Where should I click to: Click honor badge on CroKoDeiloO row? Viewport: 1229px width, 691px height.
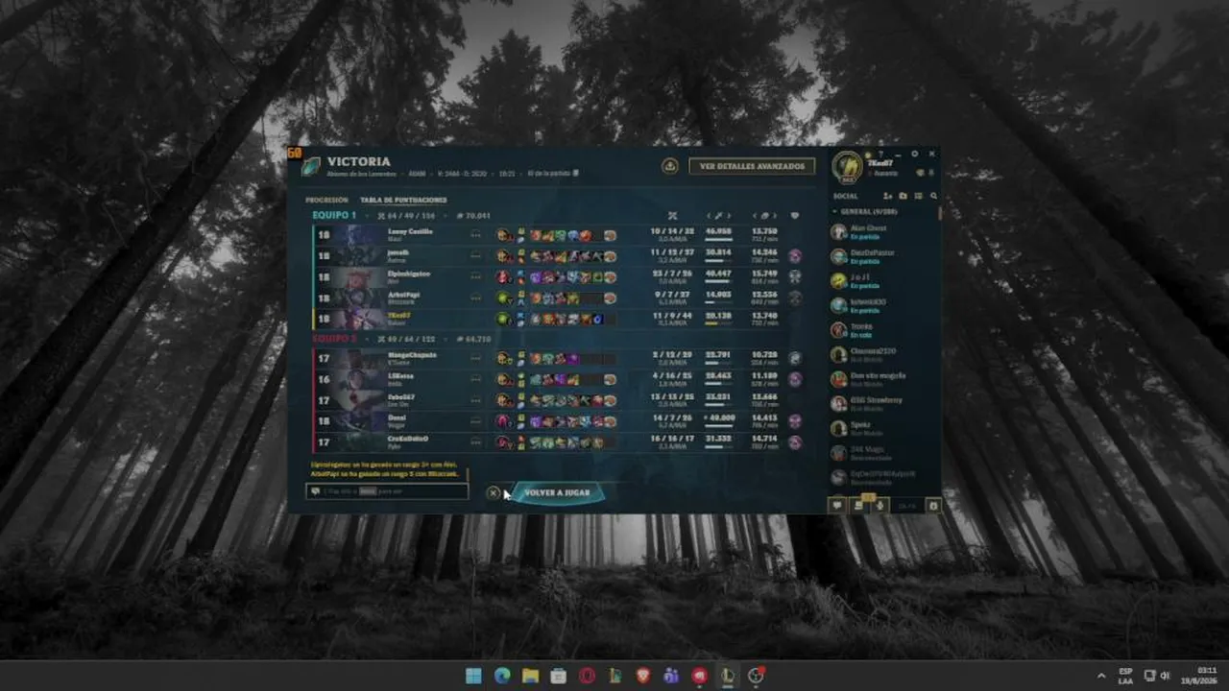pyautogui.click(x=795, y=442)
